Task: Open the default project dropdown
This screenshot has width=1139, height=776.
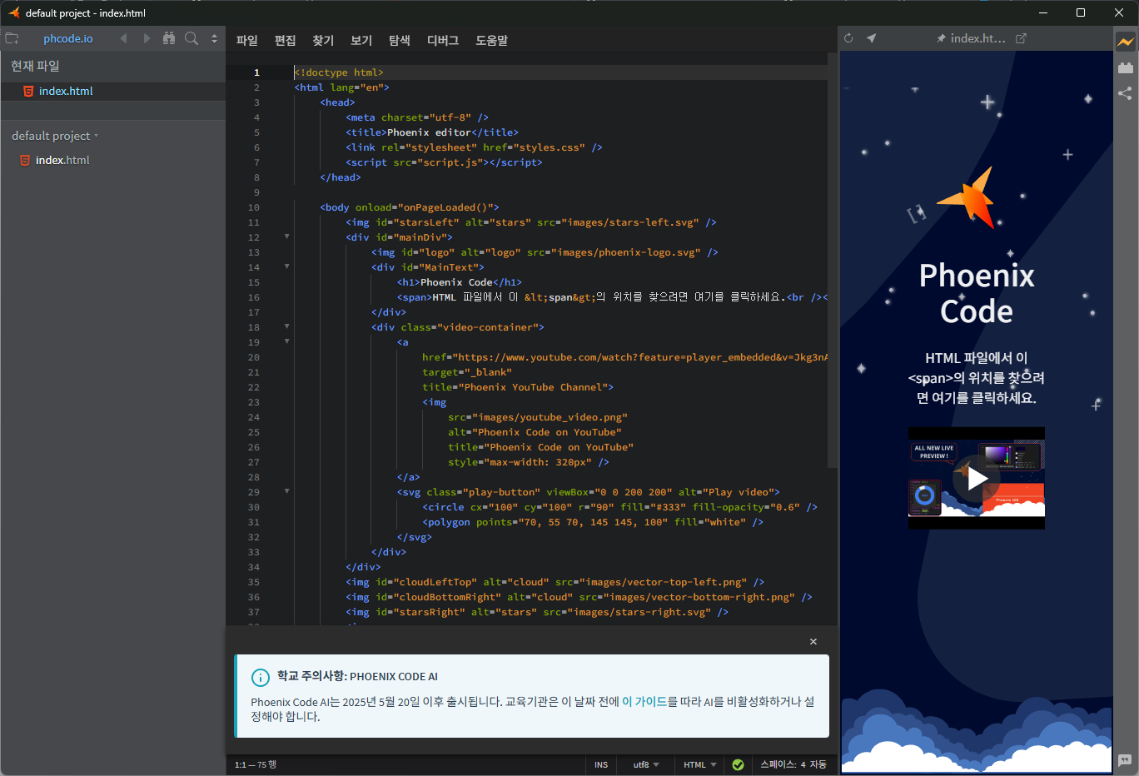Action: pos(54,136)
